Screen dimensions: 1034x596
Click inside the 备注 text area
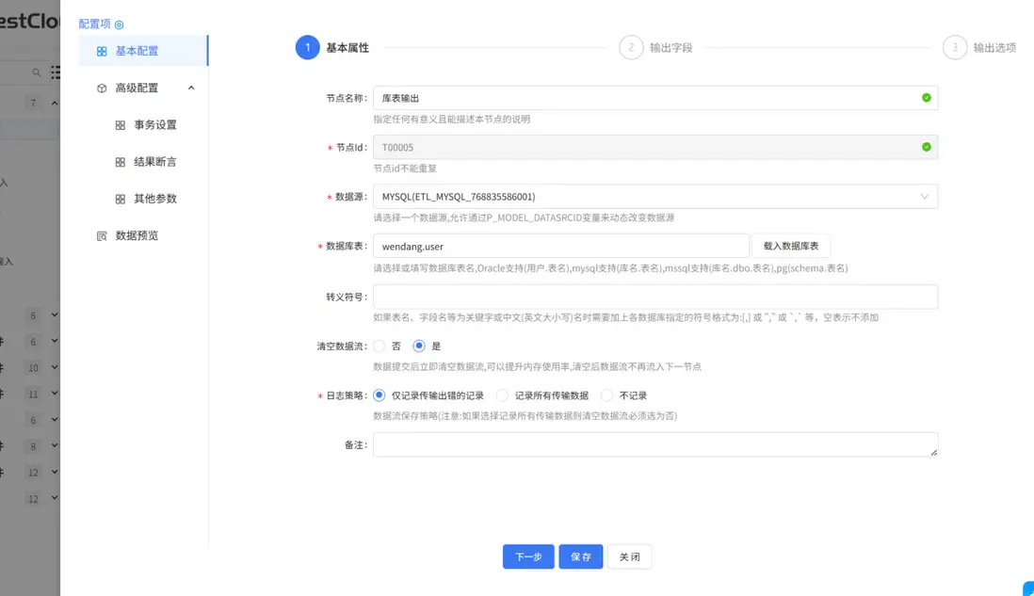(654, 443)
